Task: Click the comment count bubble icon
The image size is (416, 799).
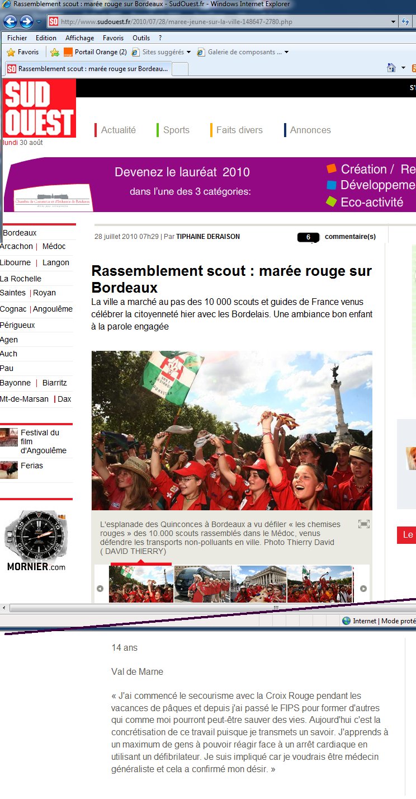Action: tap(308, 237)
